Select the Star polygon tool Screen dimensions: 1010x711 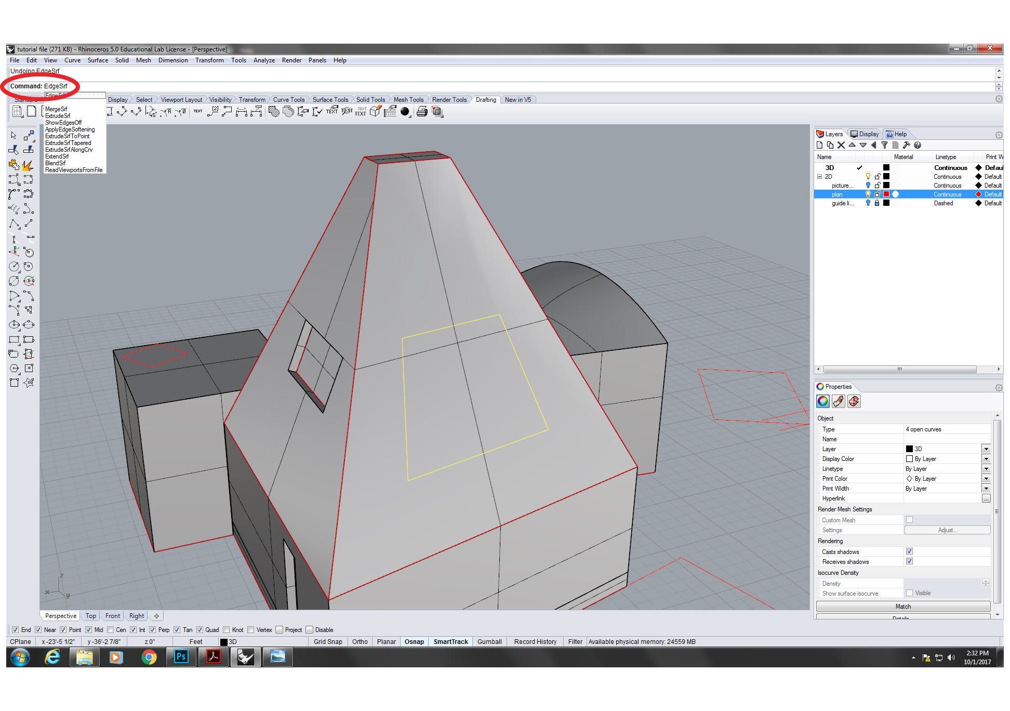[29, 383]
